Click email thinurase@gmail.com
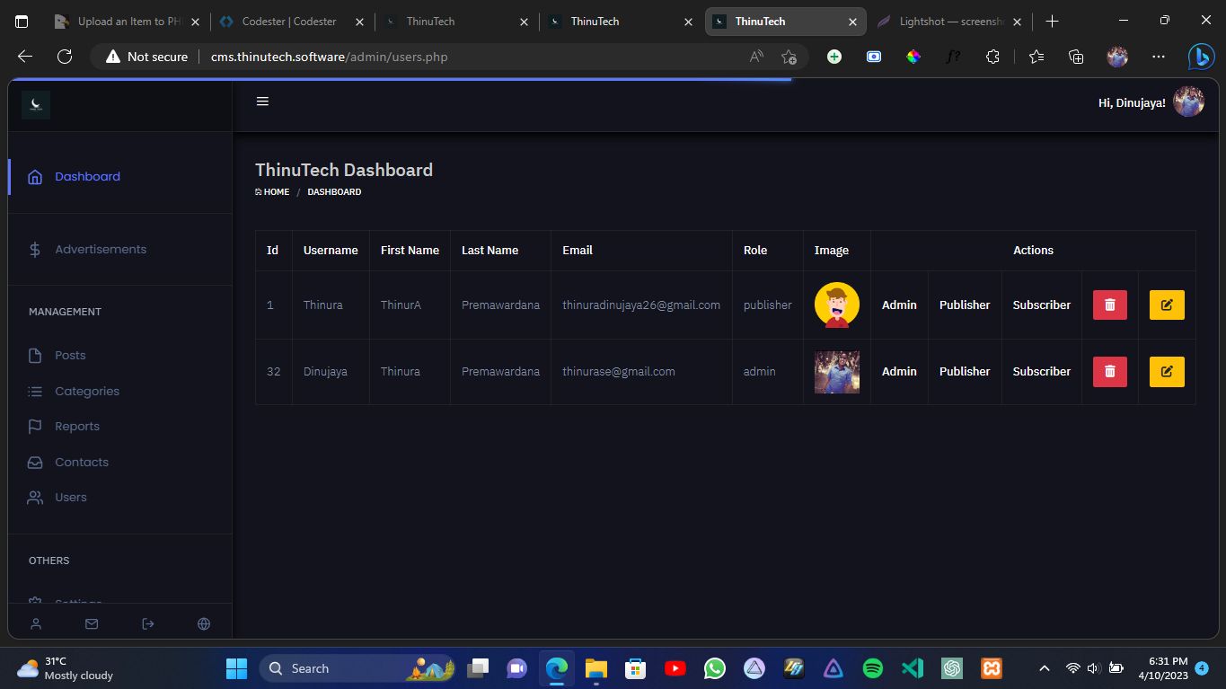The width and height of the screenshot is (1226, 689). [x=619, y=372]
